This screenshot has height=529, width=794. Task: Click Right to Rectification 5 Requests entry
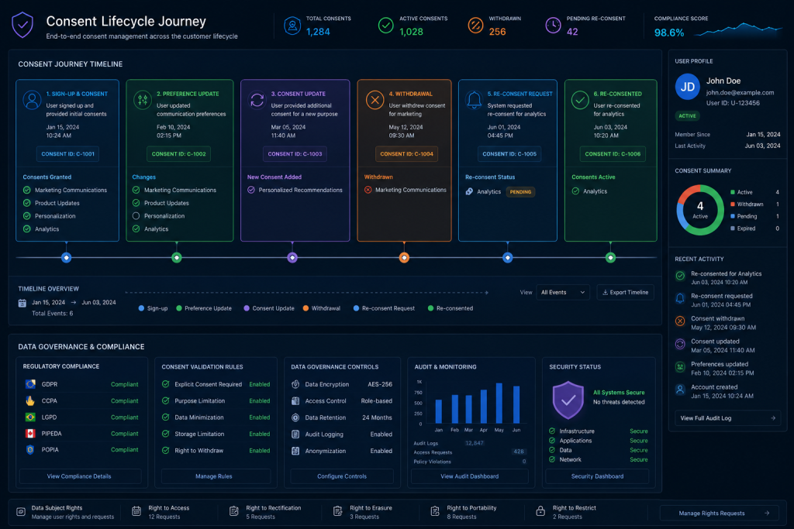[265, 512]
